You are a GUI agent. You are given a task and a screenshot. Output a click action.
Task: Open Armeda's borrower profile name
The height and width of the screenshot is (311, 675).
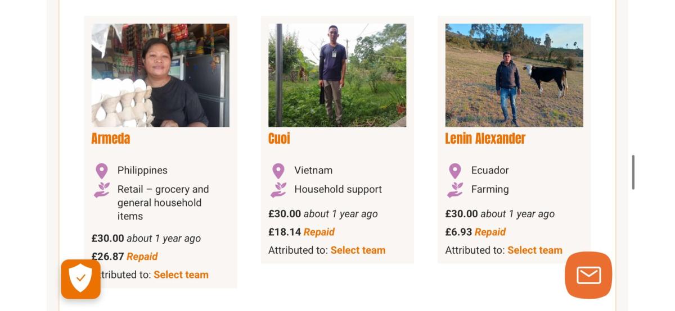(111, 139)
